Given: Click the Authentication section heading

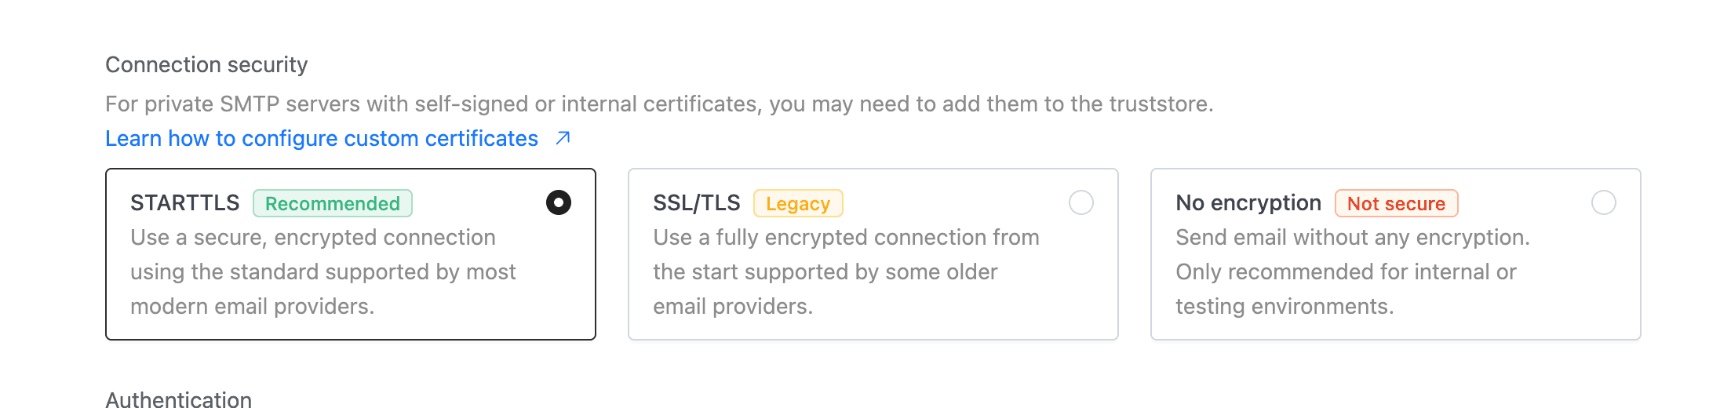Looking at the screenshot, I should click(179, 399).
